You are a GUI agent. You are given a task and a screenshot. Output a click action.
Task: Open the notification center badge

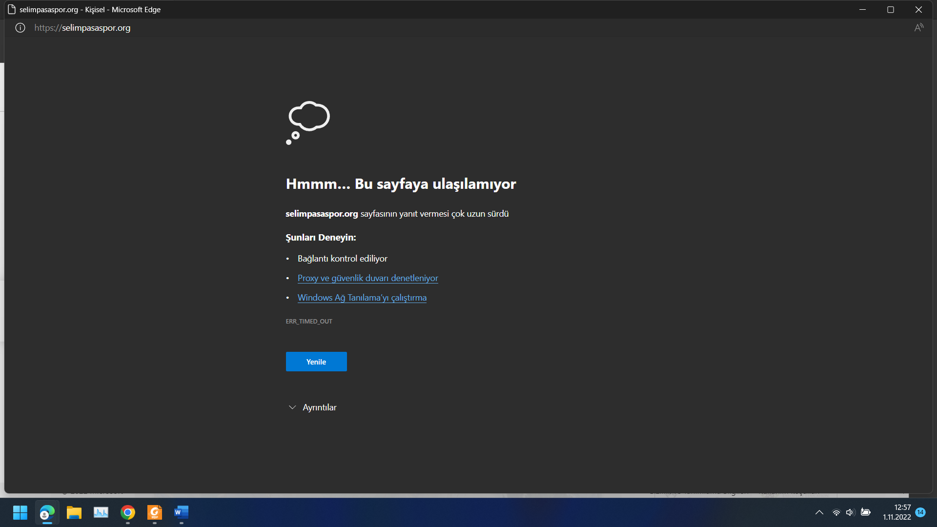[920, 512]
